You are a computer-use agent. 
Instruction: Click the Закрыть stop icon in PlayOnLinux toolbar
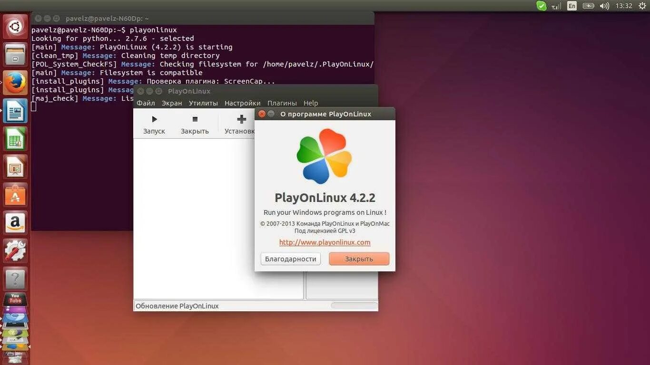pyautogui.click(x=195, y=119)
